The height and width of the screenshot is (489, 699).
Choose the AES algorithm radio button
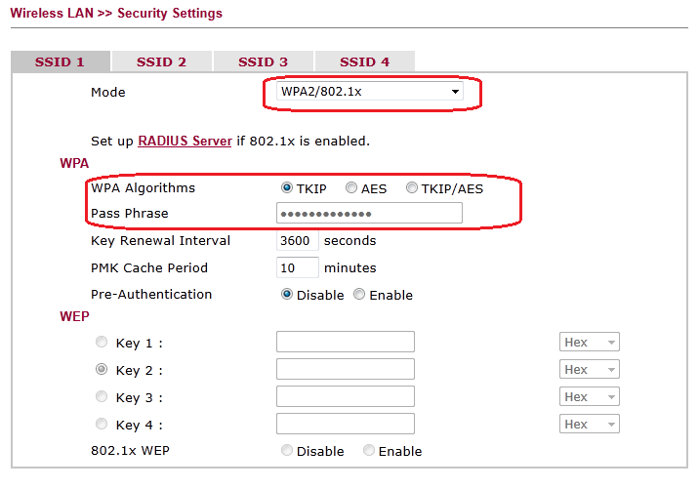(351, 188)
